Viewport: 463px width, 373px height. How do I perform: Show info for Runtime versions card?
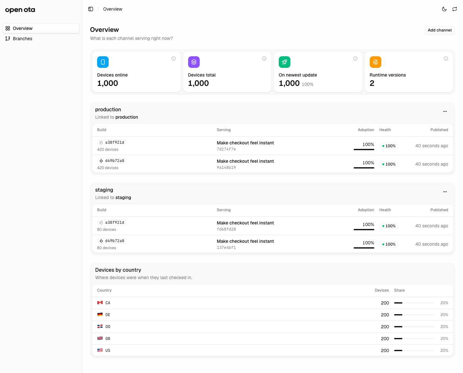(446, 59)
